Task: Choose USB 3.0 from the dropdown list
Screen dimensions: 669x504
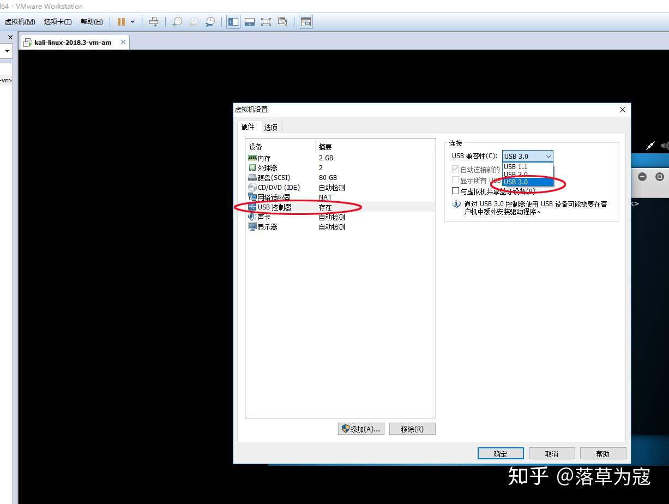Action: coord(527,182)
